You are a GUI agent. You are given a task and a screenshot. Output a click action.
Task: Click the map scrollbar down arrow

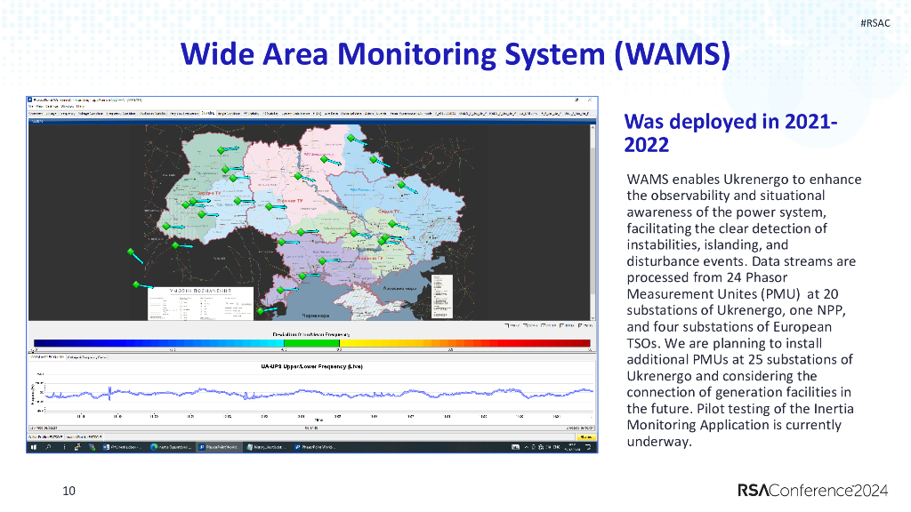tap(593, 318)
